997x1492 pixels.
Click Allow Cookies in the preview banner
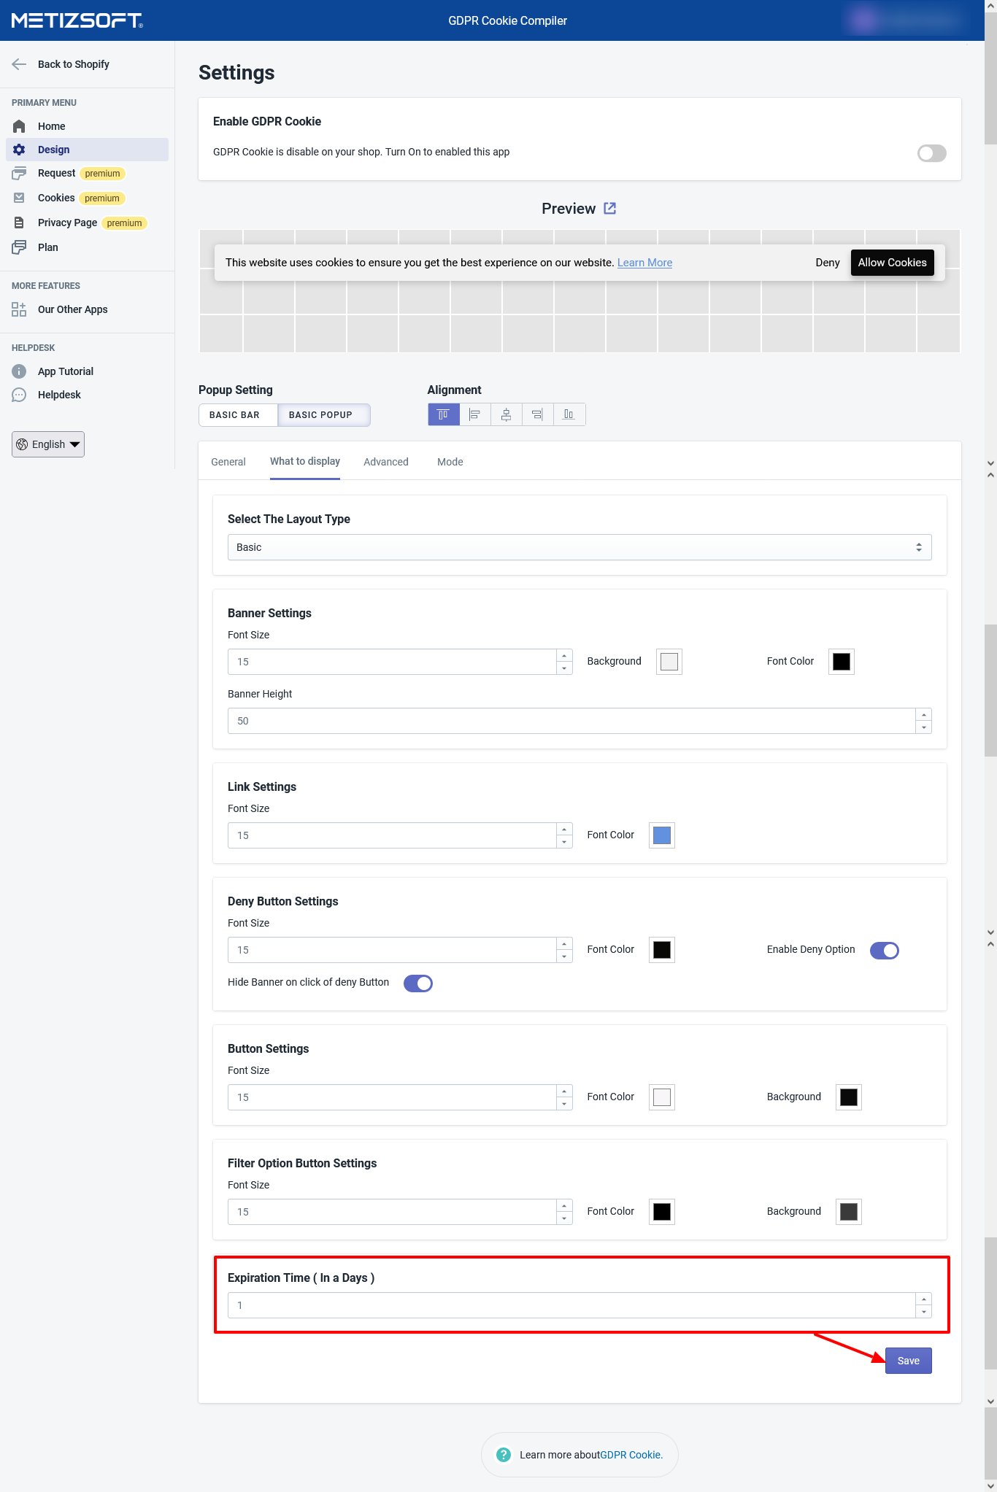tap(892, 263)
